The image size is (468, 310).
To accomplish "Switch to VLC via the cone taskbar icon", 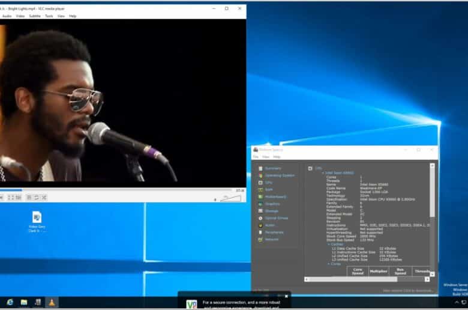I will [52, 302].
